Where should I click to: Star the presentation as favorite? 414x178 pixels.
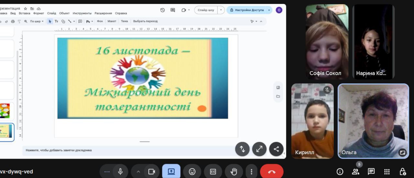pos(26,9)
